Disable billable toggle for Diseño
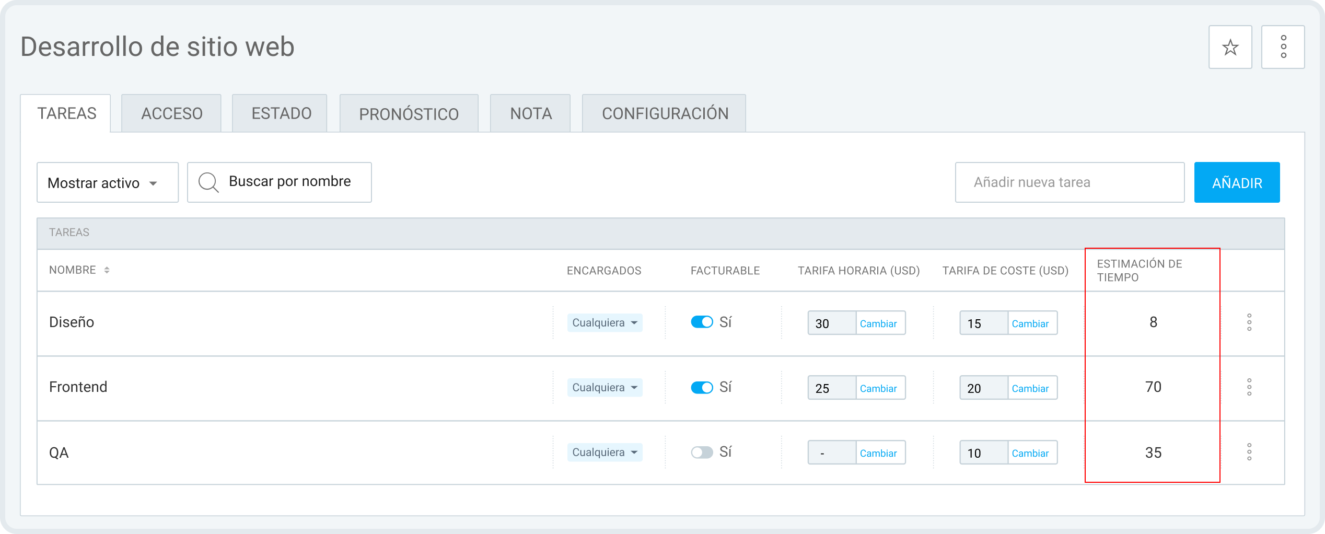This screenshot has height=534, width=1325. (701, 322)
